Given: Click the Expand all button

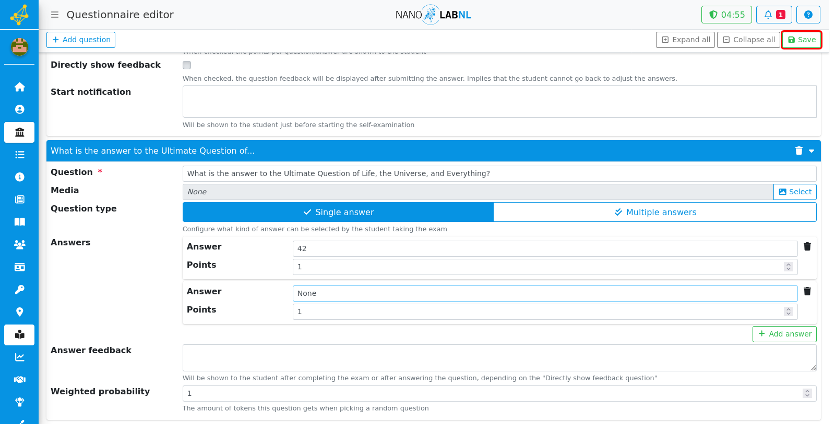Looking at the screenshot, I should (686, 40).
